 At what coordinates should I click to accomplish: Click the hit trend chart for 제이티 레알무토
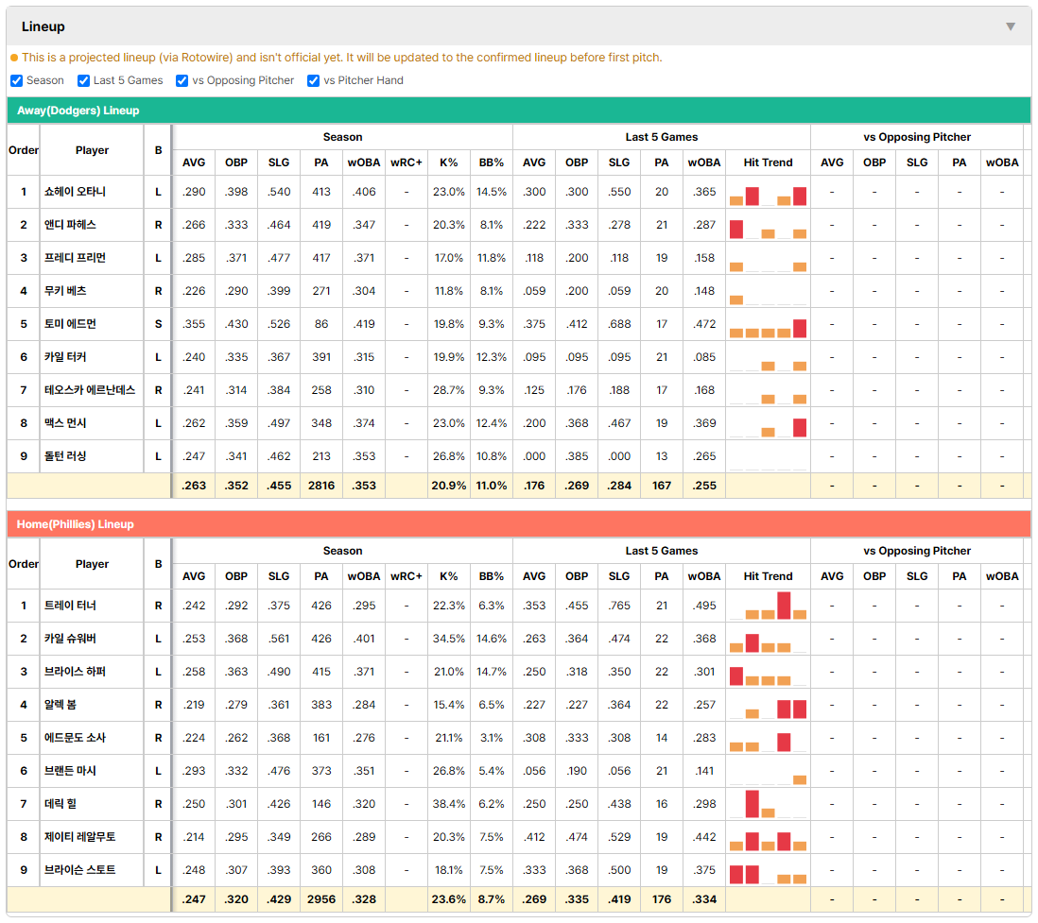point(768,841)
